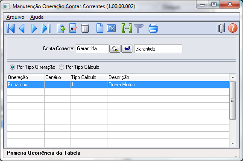Image resolution: width=243 pixels, height=161 pixels.
Task: Exit via the door icon
Action: pyautogui.click(x=221, y=28)
